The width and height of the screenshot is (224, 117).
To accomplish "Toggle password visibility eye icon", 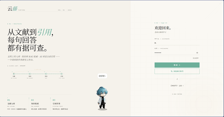I will [197, 53].
